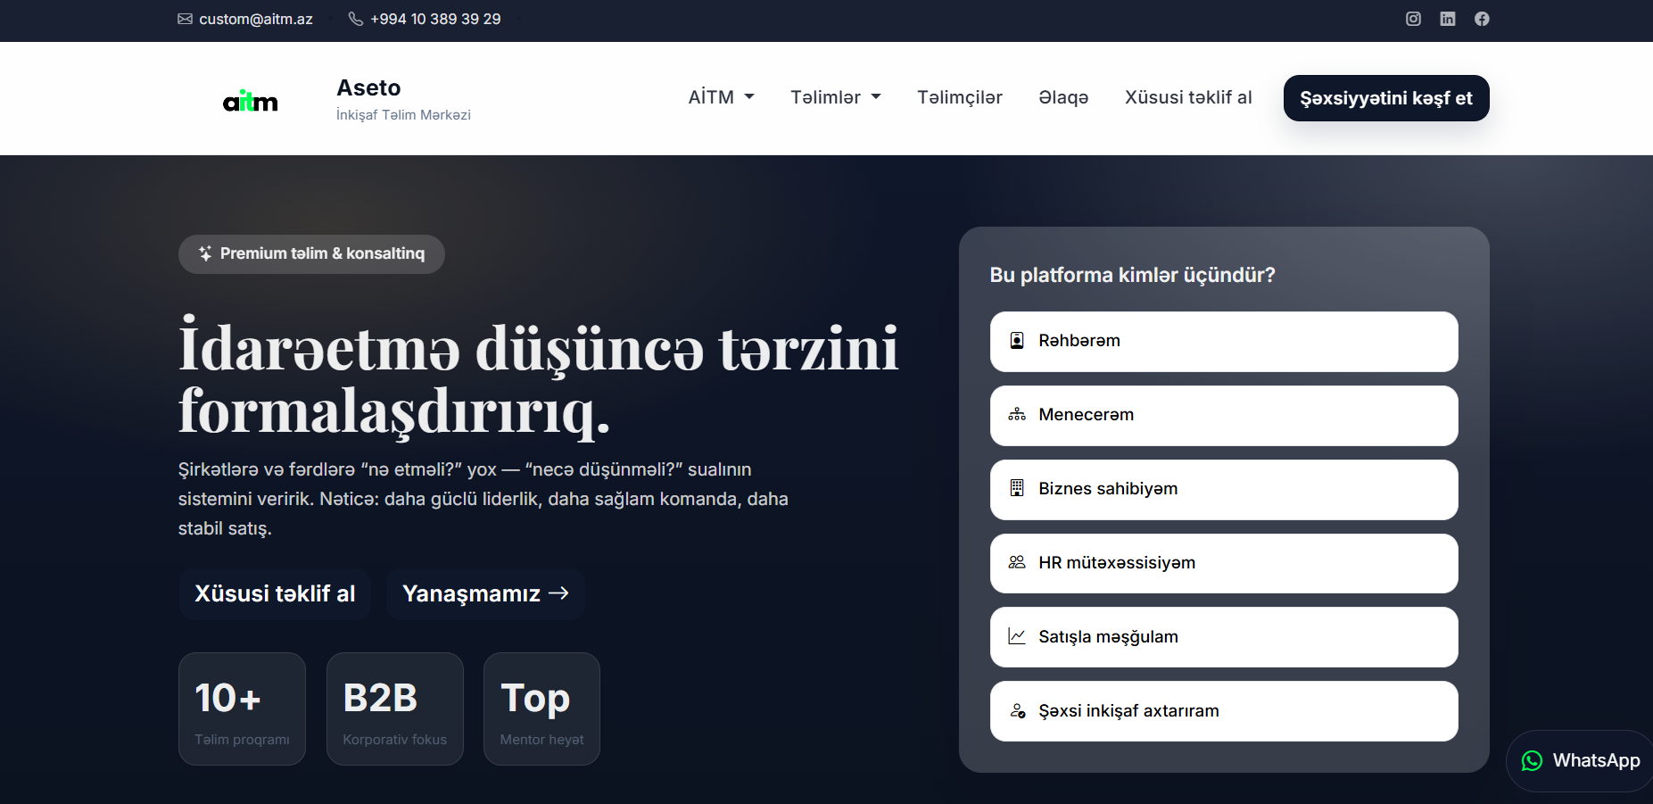Choose the HR mütəxəssisiyəm option

click(1223, 563)
